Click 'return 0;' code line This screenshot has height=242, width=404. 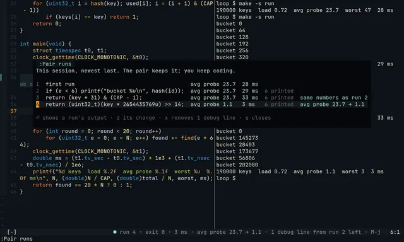pyautogui.click(x=47, y=24)
